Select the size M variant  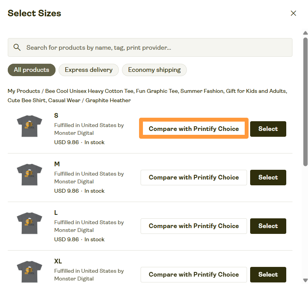point(268,178)
